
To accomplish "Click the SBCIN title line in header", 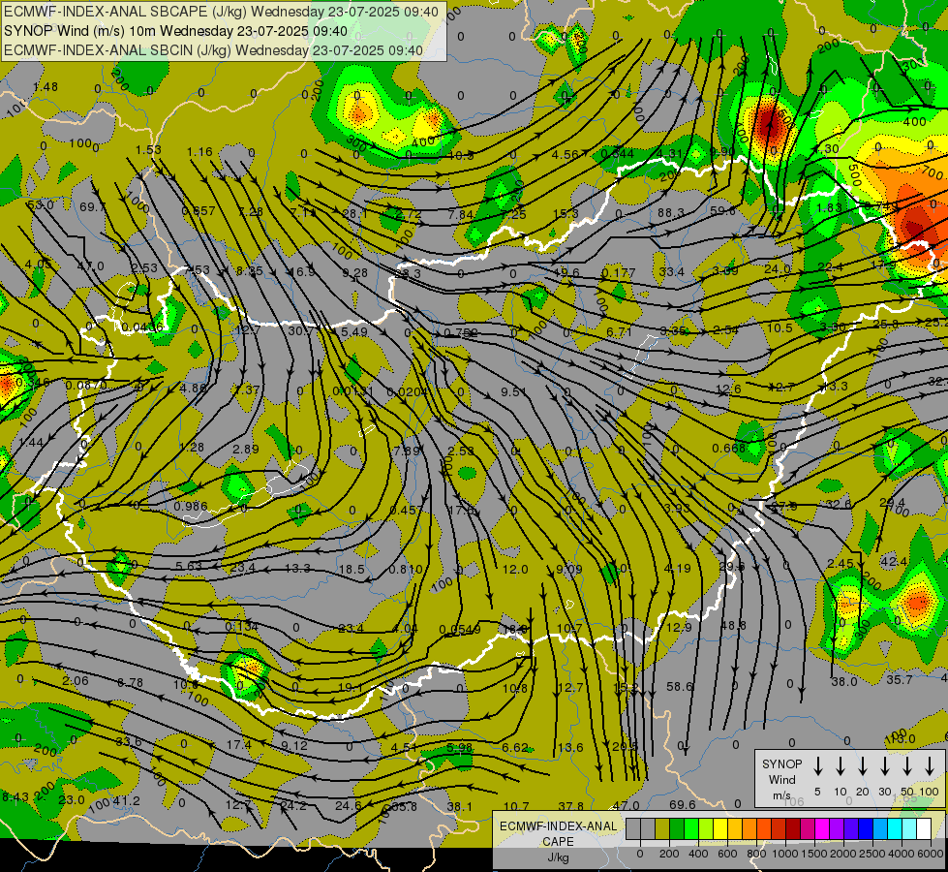I will pos(213,50).
